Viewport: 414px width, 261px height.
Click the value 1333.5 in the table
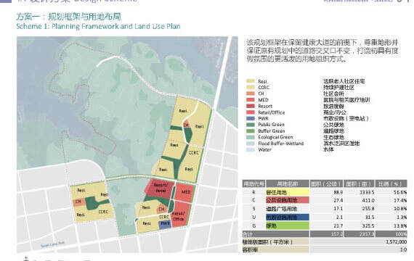[367, 192]
